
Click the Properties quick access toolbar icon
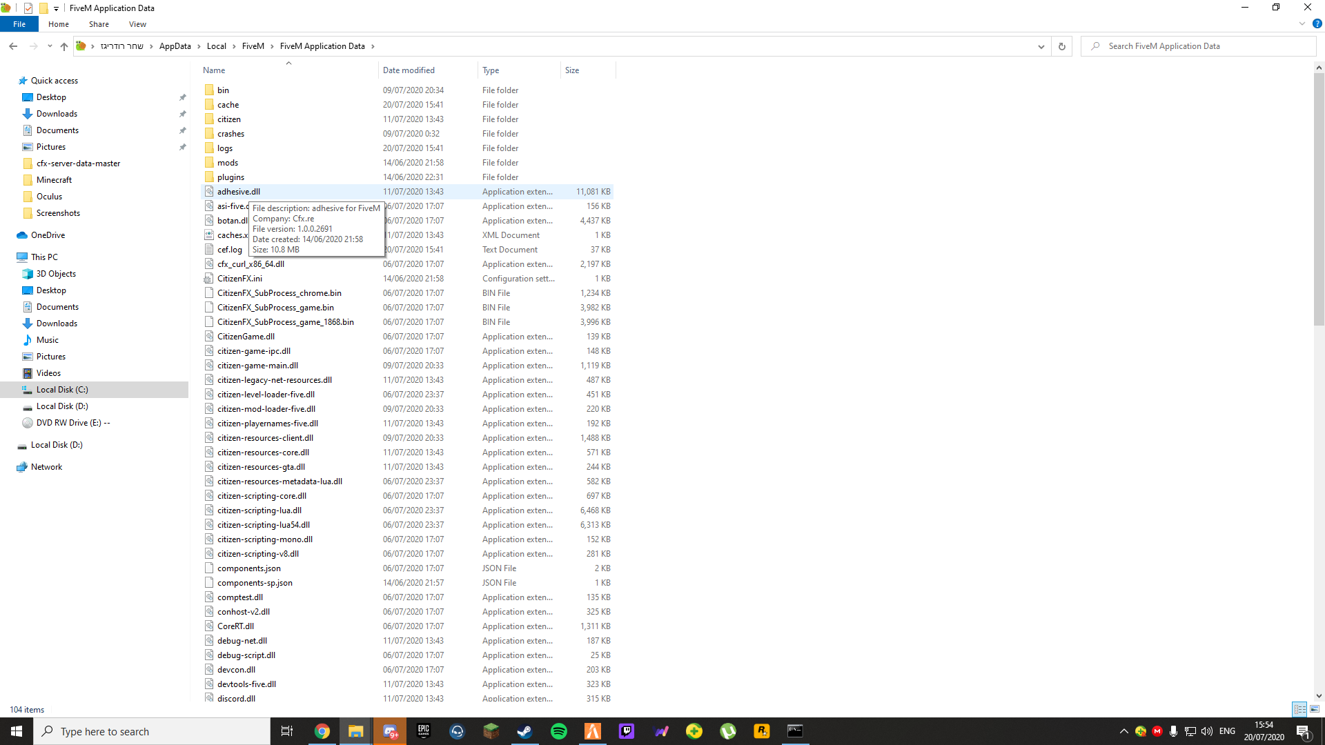click(28, 8)
